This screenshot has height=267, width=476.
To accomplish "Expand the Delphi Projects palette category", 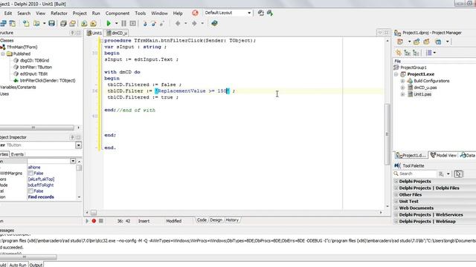I will click(396, 181).
